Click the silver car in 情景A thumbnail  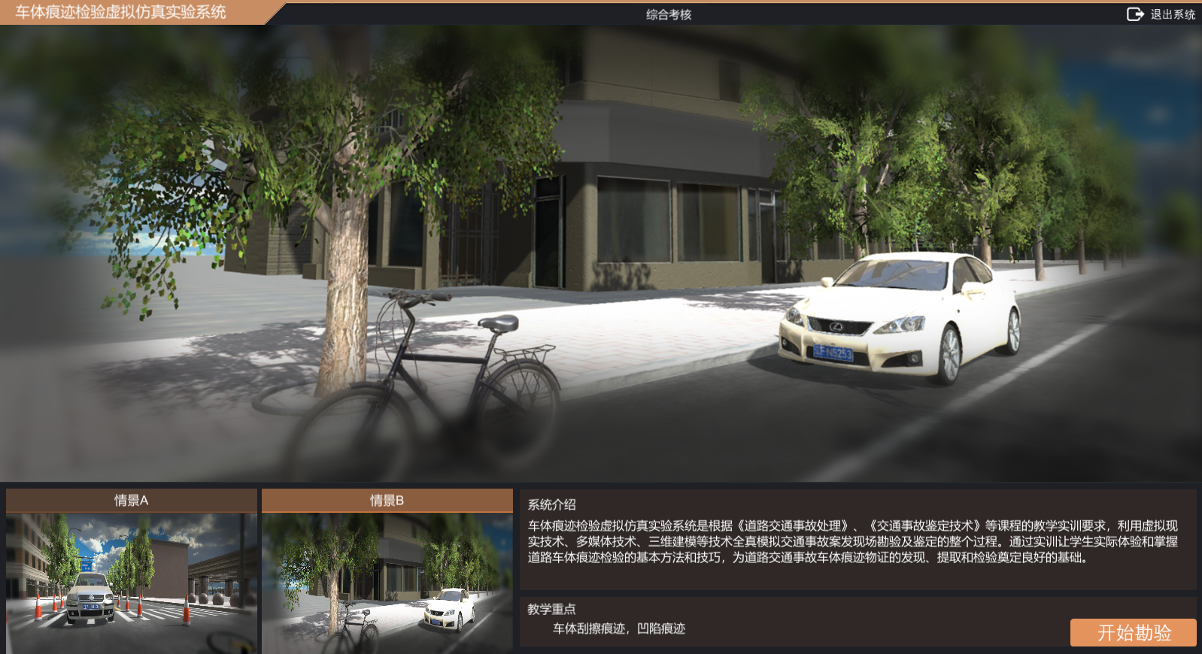click(90, 599)
